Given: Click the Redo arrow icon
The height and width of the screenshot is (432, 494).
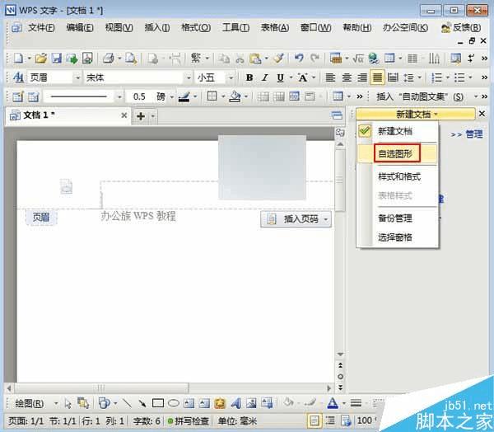Looking at the screenshot, I should click(x=315, y=59).
